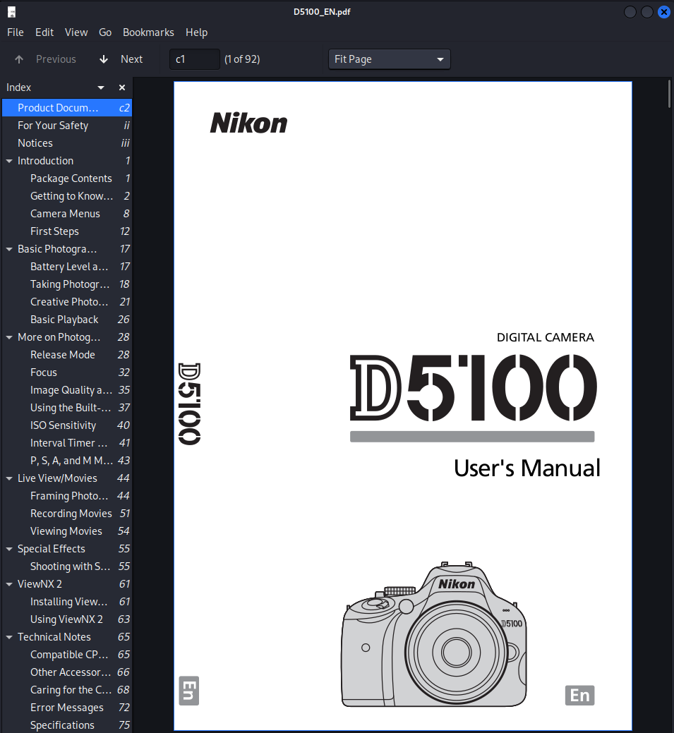Click the document icon in the title bar
This screenshot has width=674, height=733.
click(12, 12)
